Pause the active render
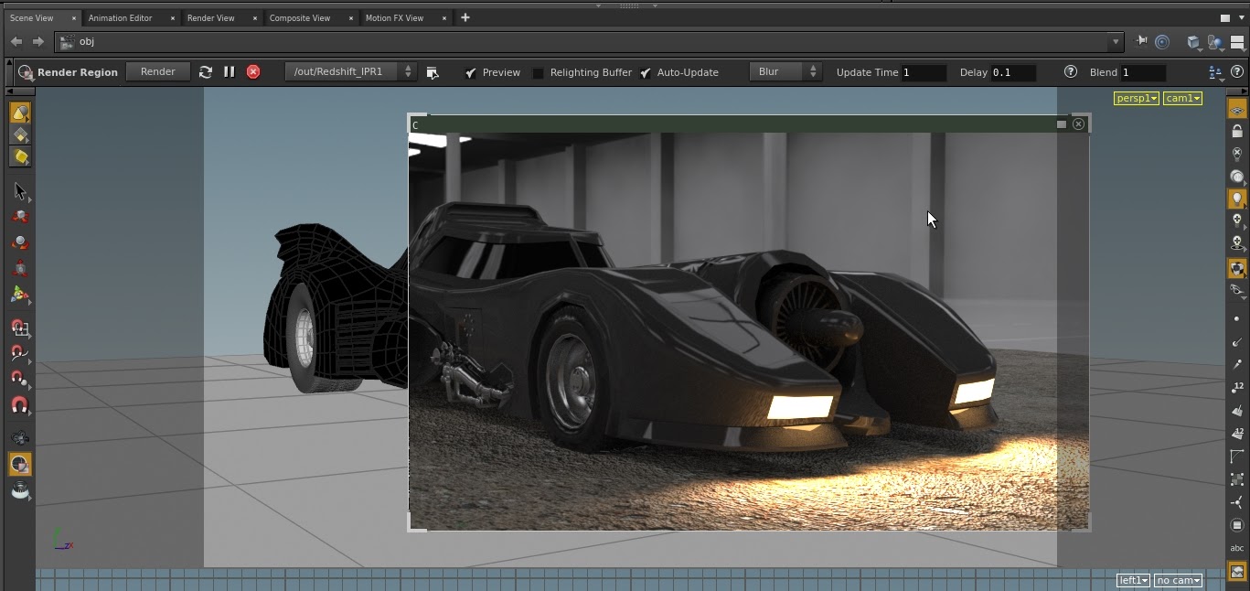Viewport: 1250px width, 591px height. [229, 71]
